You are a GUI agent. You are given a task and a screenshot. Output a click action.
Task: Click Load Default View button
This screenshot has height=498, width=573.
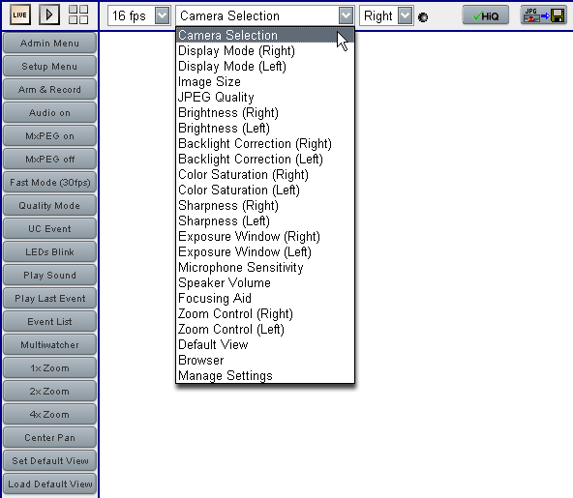pos(49,483)
